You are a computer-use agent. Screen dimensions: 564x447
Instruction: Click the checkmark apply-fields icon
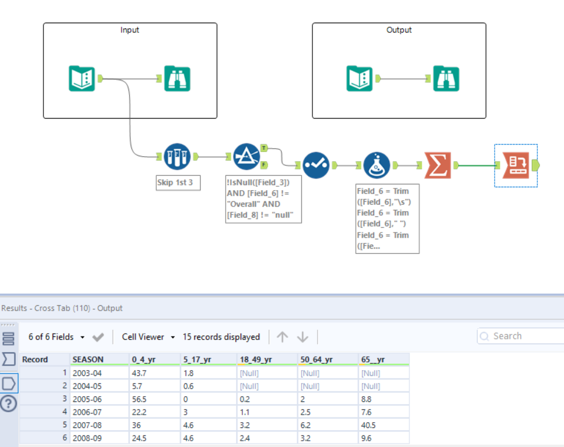coord(98,337)
